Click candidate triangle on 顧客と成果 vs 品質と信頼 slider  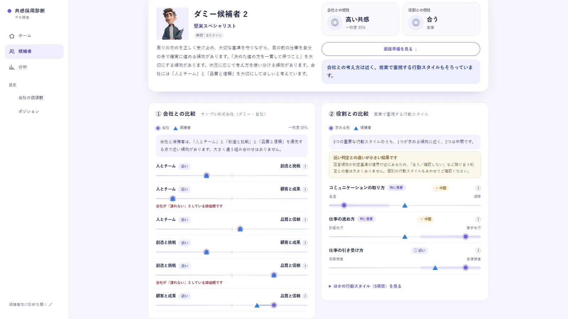coord(257,305)
